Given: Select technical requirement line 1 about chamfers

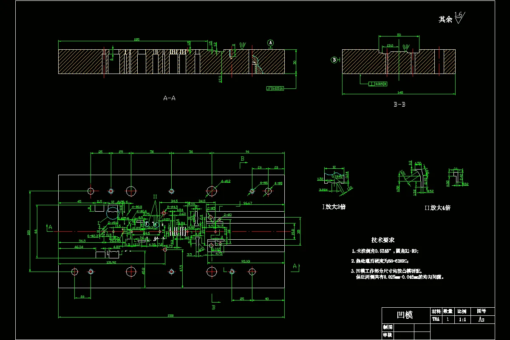Looking at the screenshot, I should [385, 252].
